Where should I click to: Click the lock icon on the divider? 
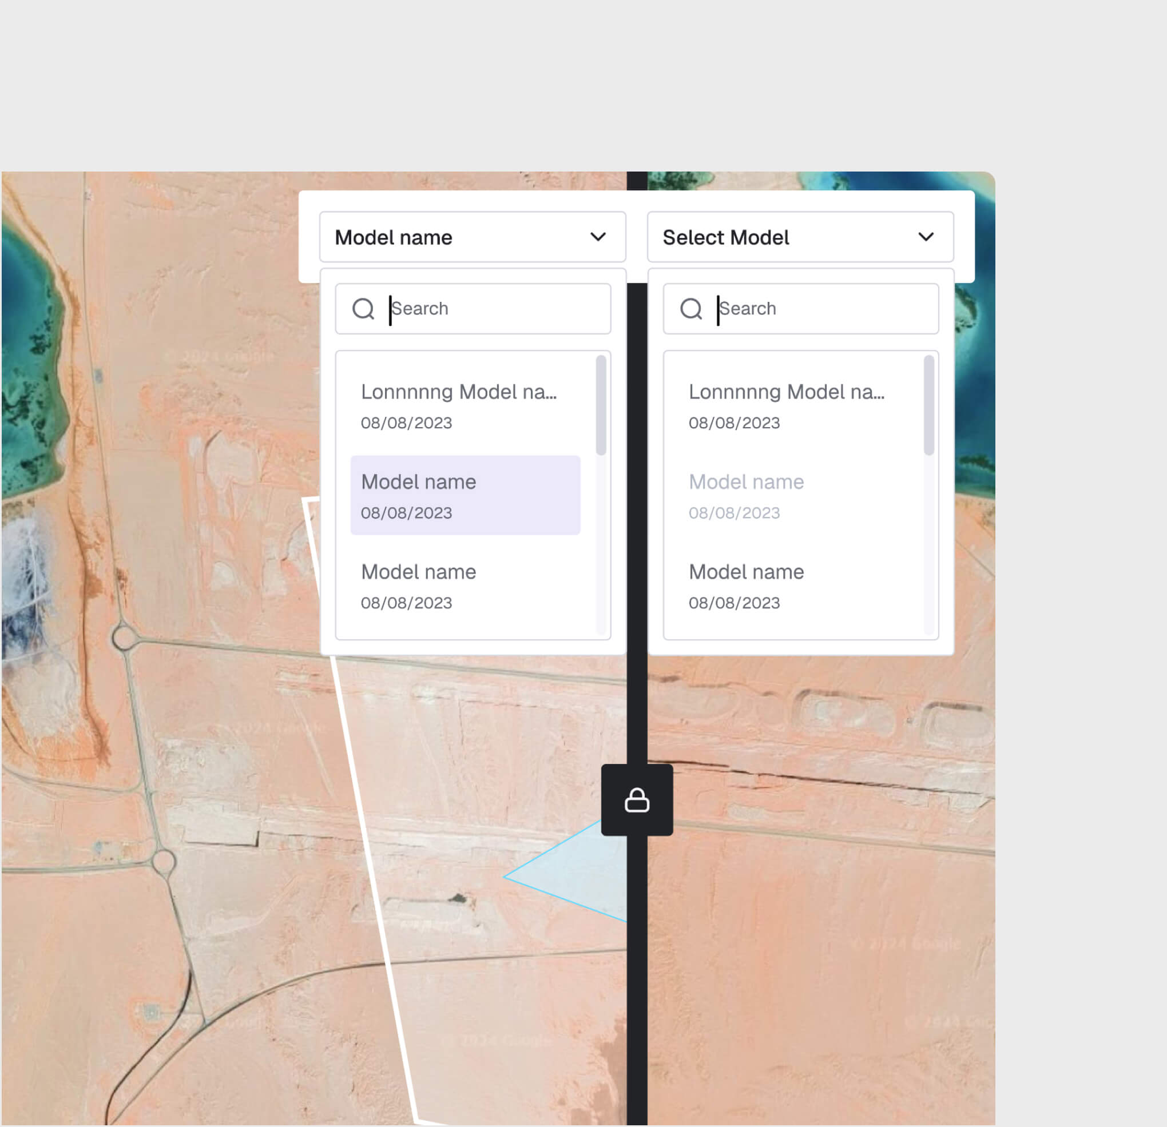tap(637, 801)
